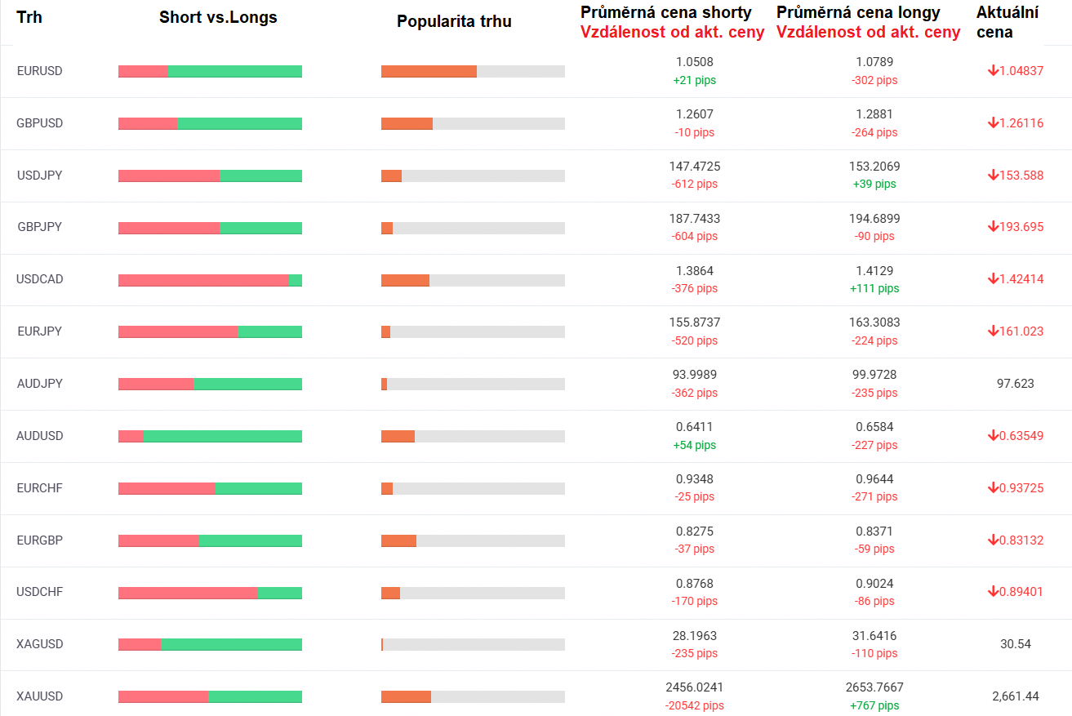Click the red arrow beside 0.63549
The height and width of the screenshot is (716, 1072).
pyautogui.click(x=993, y=436)
